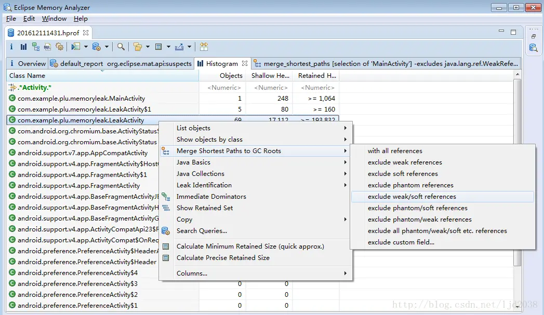Click the compare to another heap dump icon
The height and width of the screenshot is (315, 544).
[204, 47]
